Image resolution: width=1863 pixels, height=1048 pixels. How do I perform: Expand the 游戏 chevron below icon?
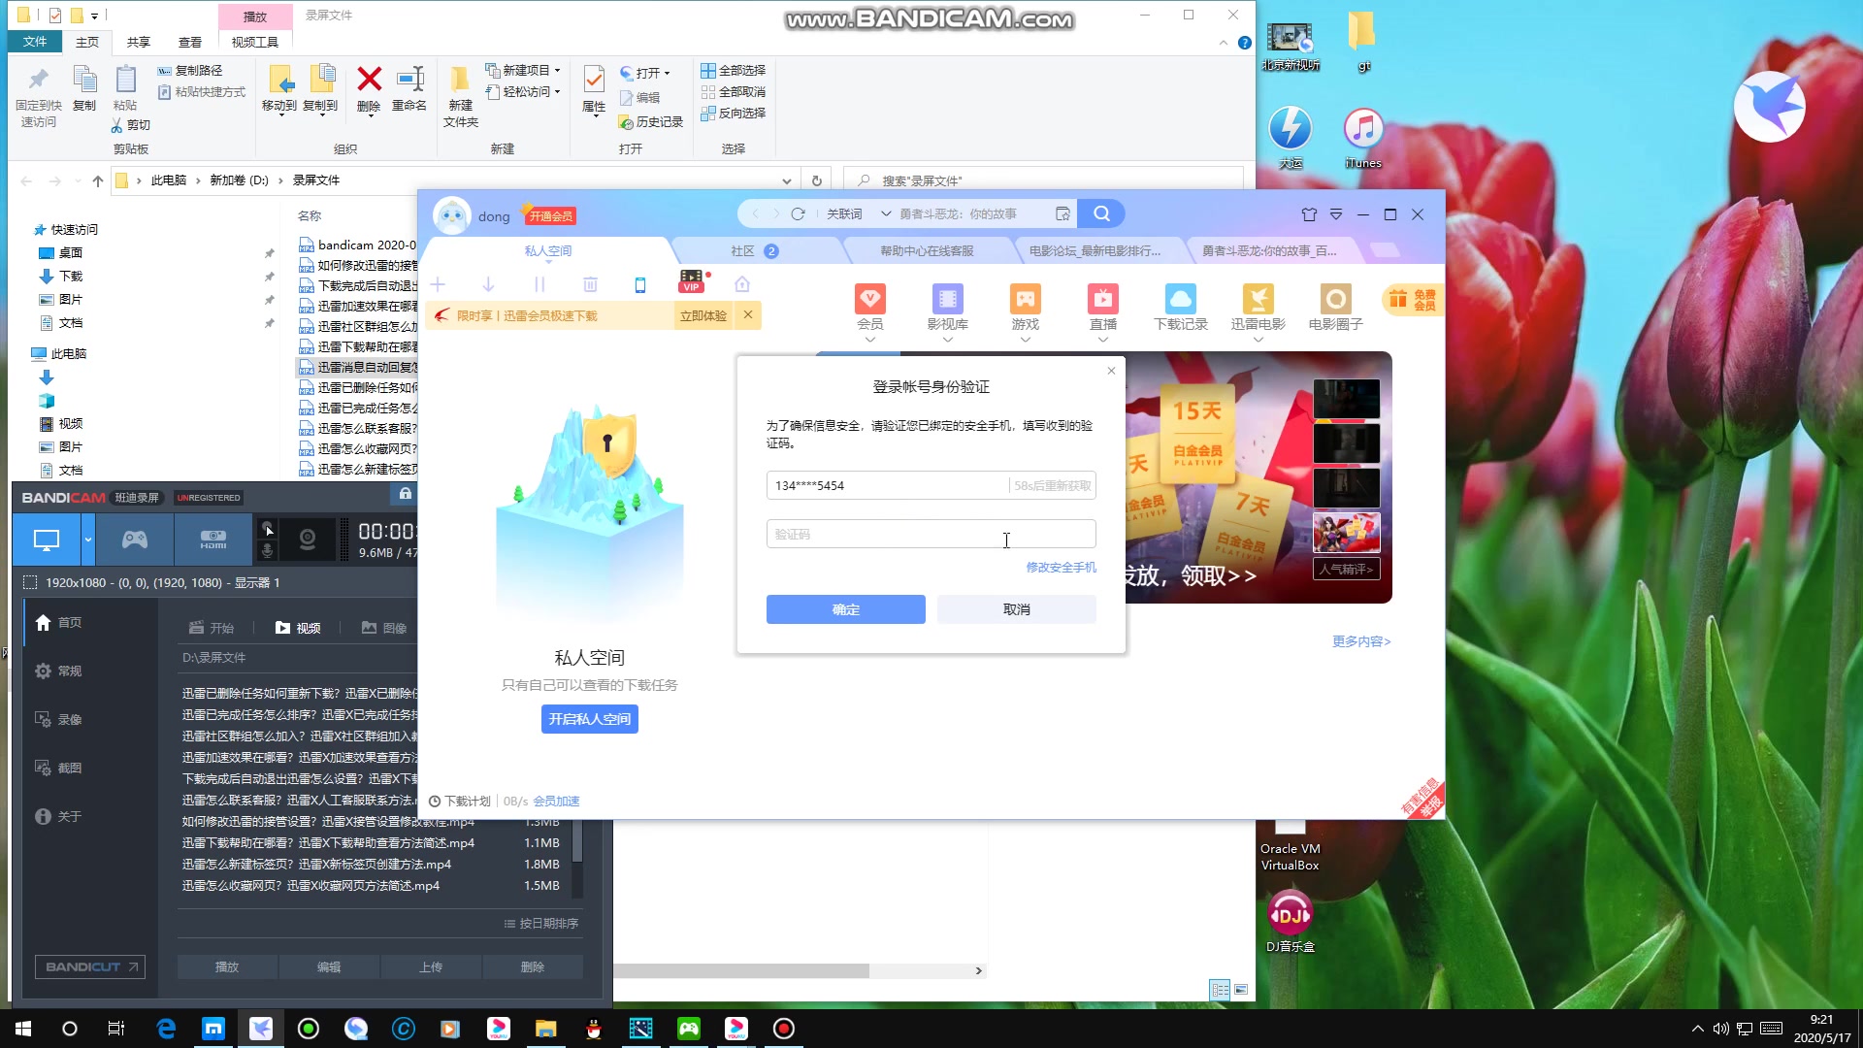point(1026,340)
